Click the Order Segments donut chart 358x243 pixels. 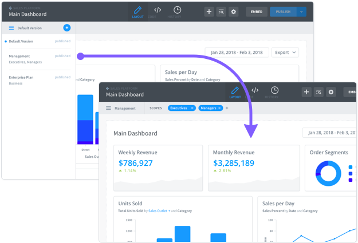(328, 173)
